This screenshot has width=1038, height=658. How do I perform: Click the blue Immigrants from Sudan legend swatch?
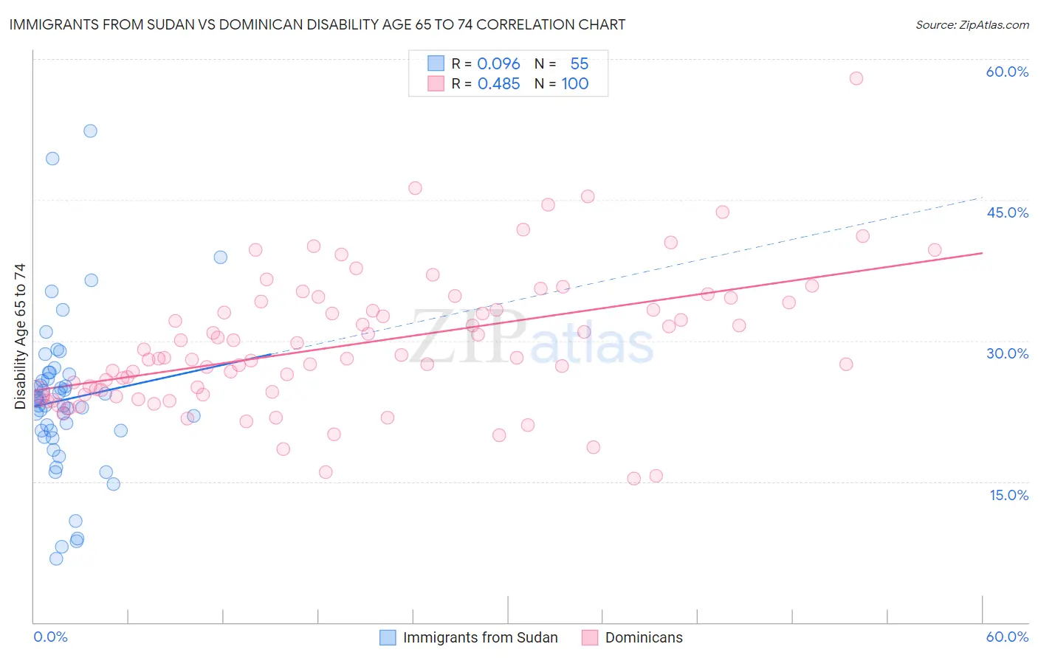(x=388, y=637)
